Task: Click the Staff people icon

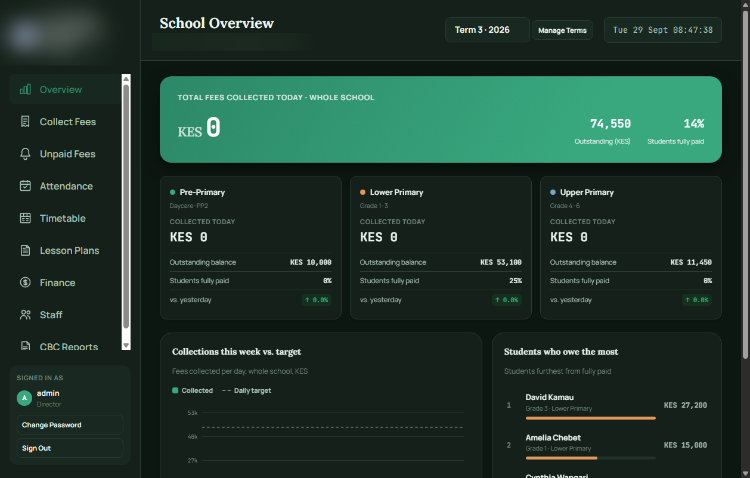Action: [25, 315]
